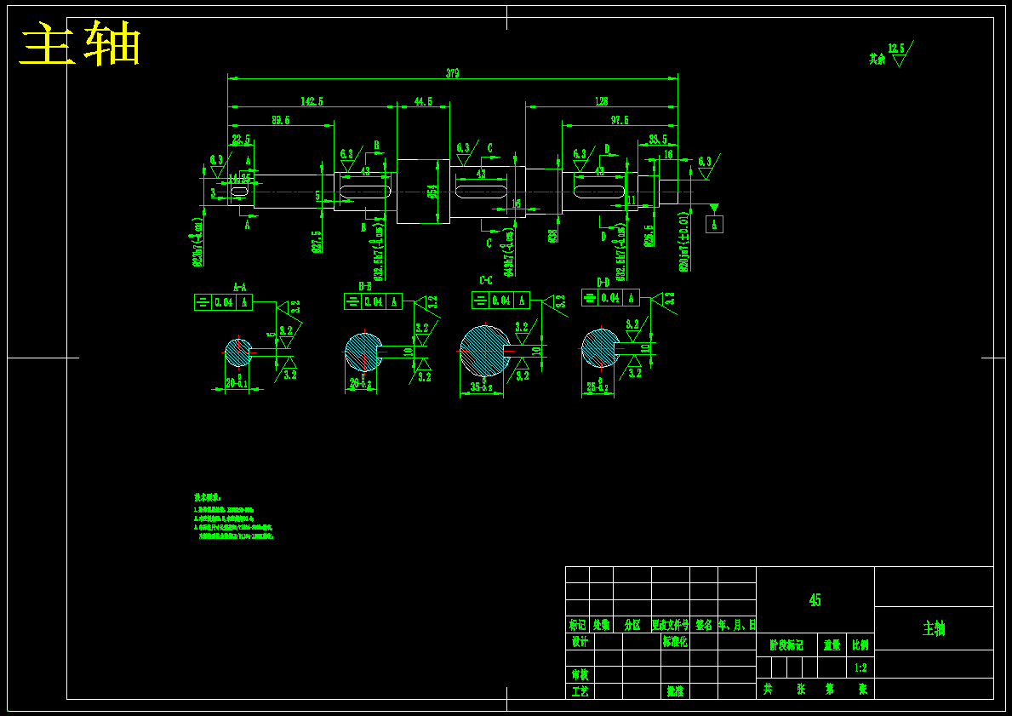
Task: Click the 1:2 scale value
Action: (860, 667)
